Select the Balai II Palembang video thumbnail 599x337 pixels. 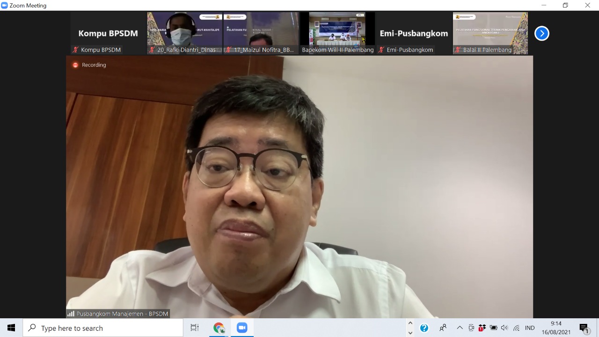pyautogui.click(x=490, y=33)
